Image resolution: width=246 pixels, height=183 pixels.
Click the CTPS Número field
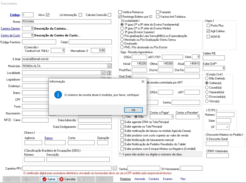[225, 115]
